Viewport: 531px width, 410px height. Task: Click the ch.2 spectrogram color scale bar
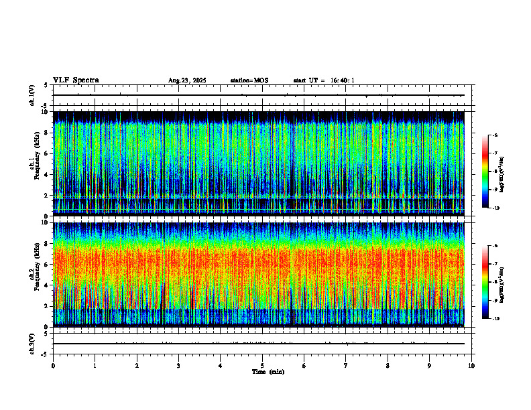tap(485, 282)
